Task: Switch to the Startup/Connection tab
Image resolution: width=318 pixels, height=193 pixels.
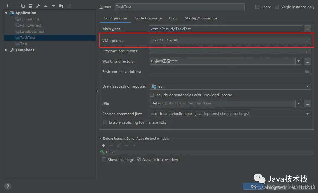Action: pyautogui.click(x=201, y=18)
